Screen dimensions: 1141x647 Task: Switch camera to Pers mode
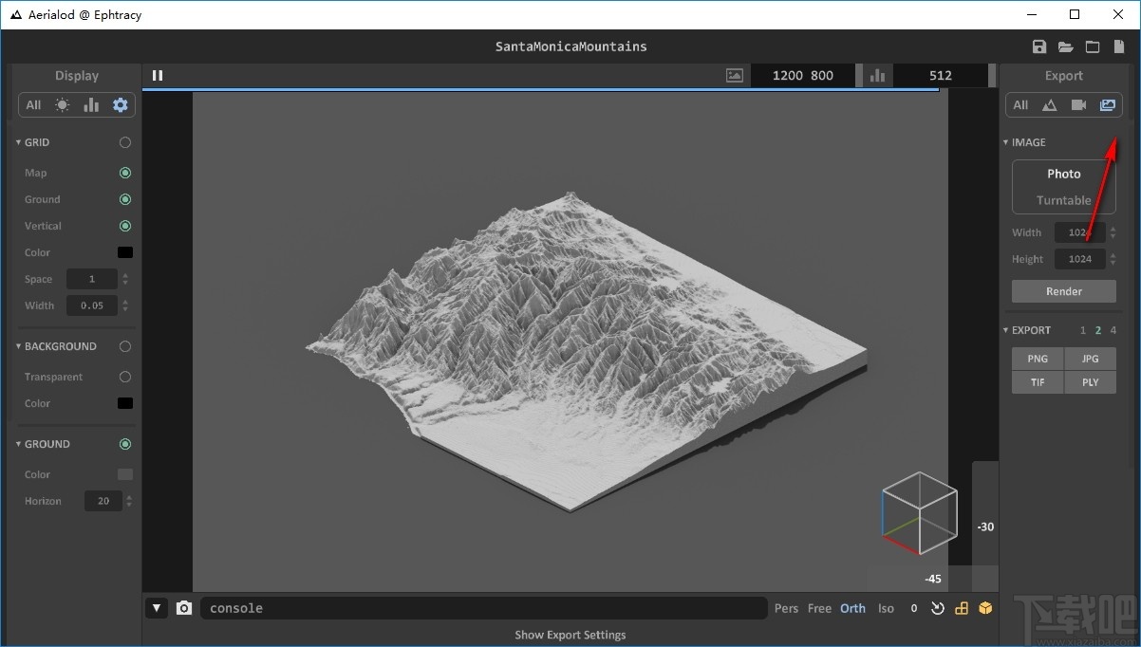pyautogui.click(x=786, y=608)
